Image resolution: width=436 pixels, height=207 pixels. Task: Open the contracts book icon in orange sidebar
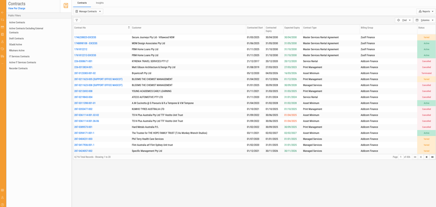point(2,34)
